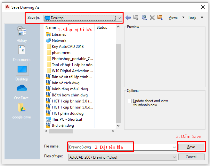Click Create New Folder icon
The width and height of the screenshot is (210, 166).
pyautogui.click(x=160, y=18)
